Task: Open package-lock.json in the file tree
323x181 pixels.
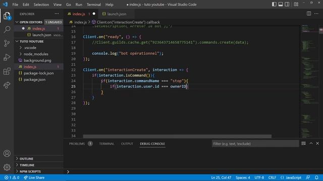Action: 38,73
